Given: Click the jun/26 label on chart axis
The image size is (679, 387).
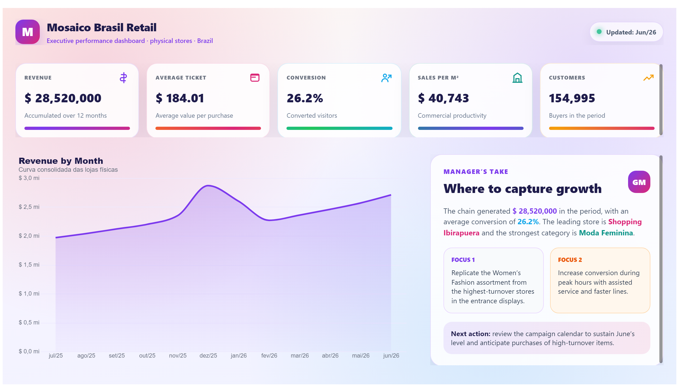Looking at the screenshot, I should pyautogui.click(x=391, y=355).
